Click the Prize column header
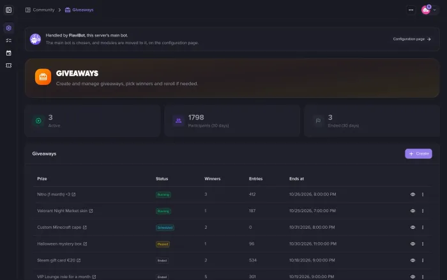The width and height of the screenshot is (447, 280). (x=42, y=178)
